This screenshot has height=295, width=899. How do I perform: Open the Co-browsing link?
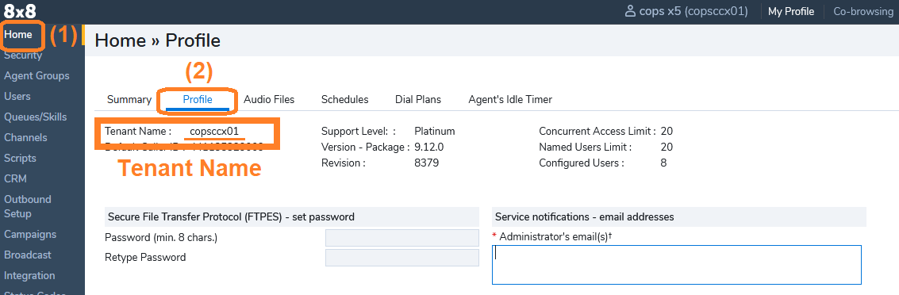tap(863, 11)
